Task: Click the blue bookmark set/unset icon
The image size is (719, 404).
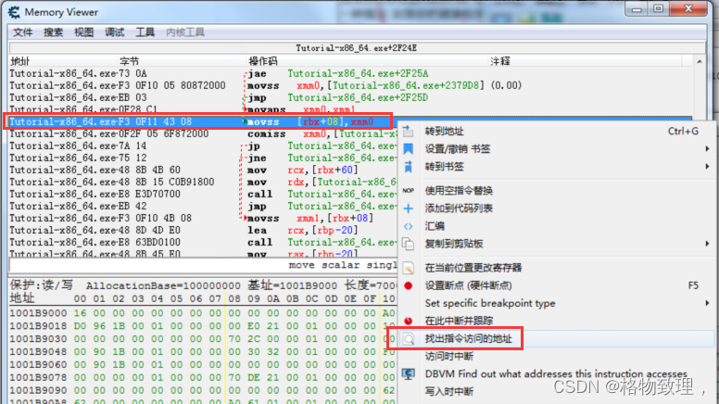Action: click(408, 149)
